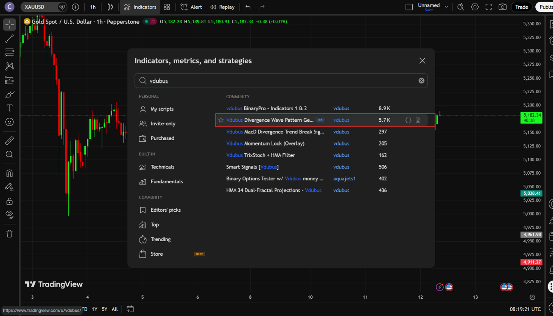This screenshot has height=316, width=553.
Task: Open the Technicals built-in category
Action: coord(162,167)
